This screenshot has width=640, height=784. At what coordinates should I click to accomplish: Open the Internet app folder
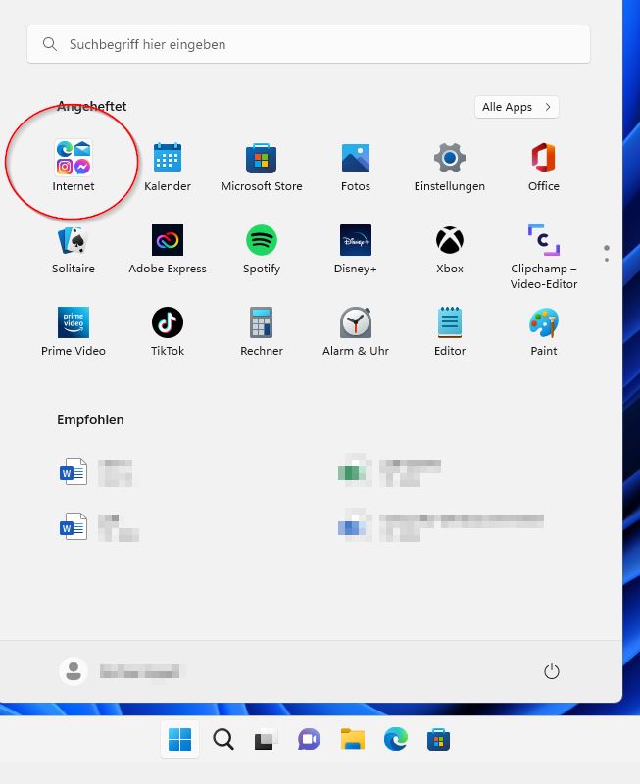pyautogui.click(x=73, y=167)
